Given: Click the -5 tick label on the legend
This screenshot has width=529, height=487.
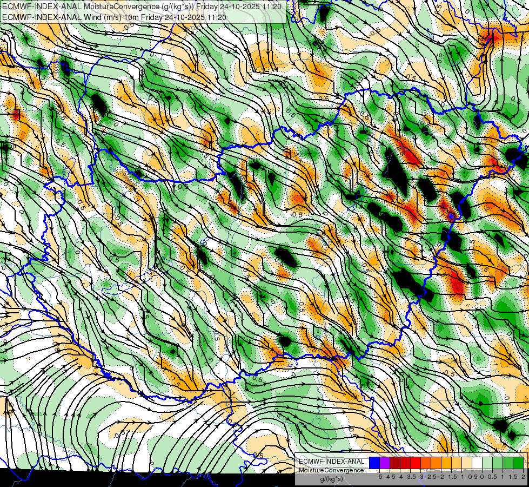Looking at the screenshot, I should click(379, 477).
